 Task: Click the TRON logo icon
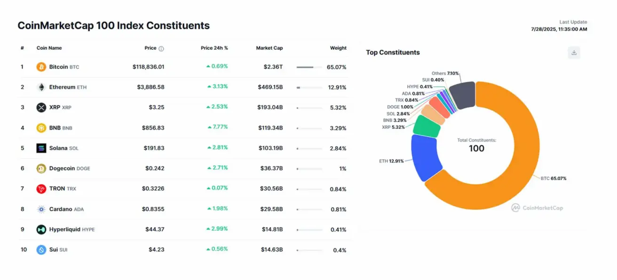click(x=41, y=189)
